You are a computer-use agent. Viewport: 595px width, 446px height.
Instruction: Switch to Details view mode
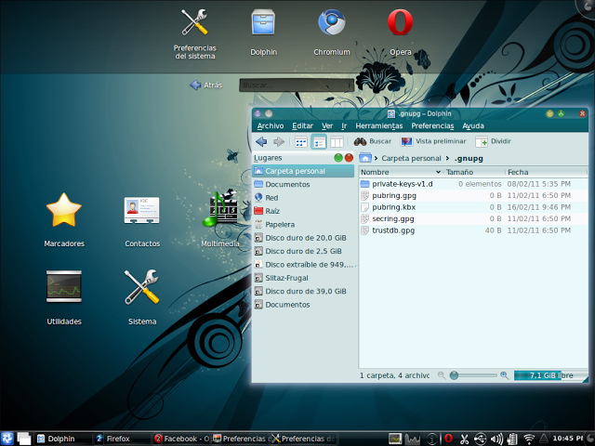pyautogui.click(x=319, y=141)
